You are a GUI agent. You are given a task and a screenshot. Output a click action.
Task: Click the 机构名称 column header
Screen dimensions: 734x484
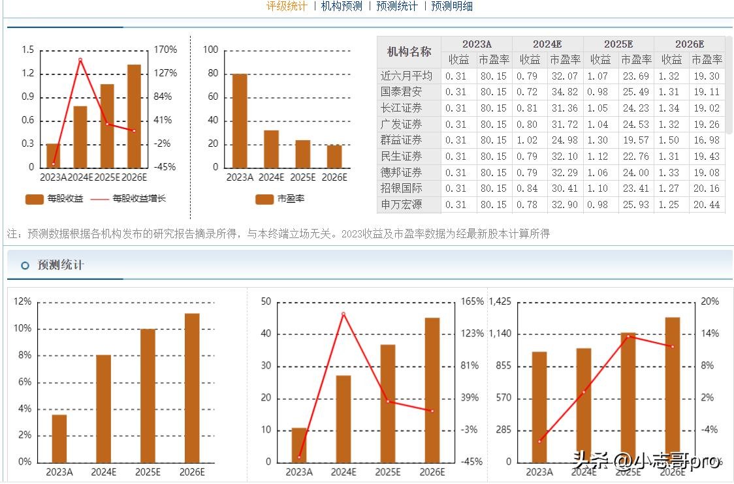tap(409, 52)
